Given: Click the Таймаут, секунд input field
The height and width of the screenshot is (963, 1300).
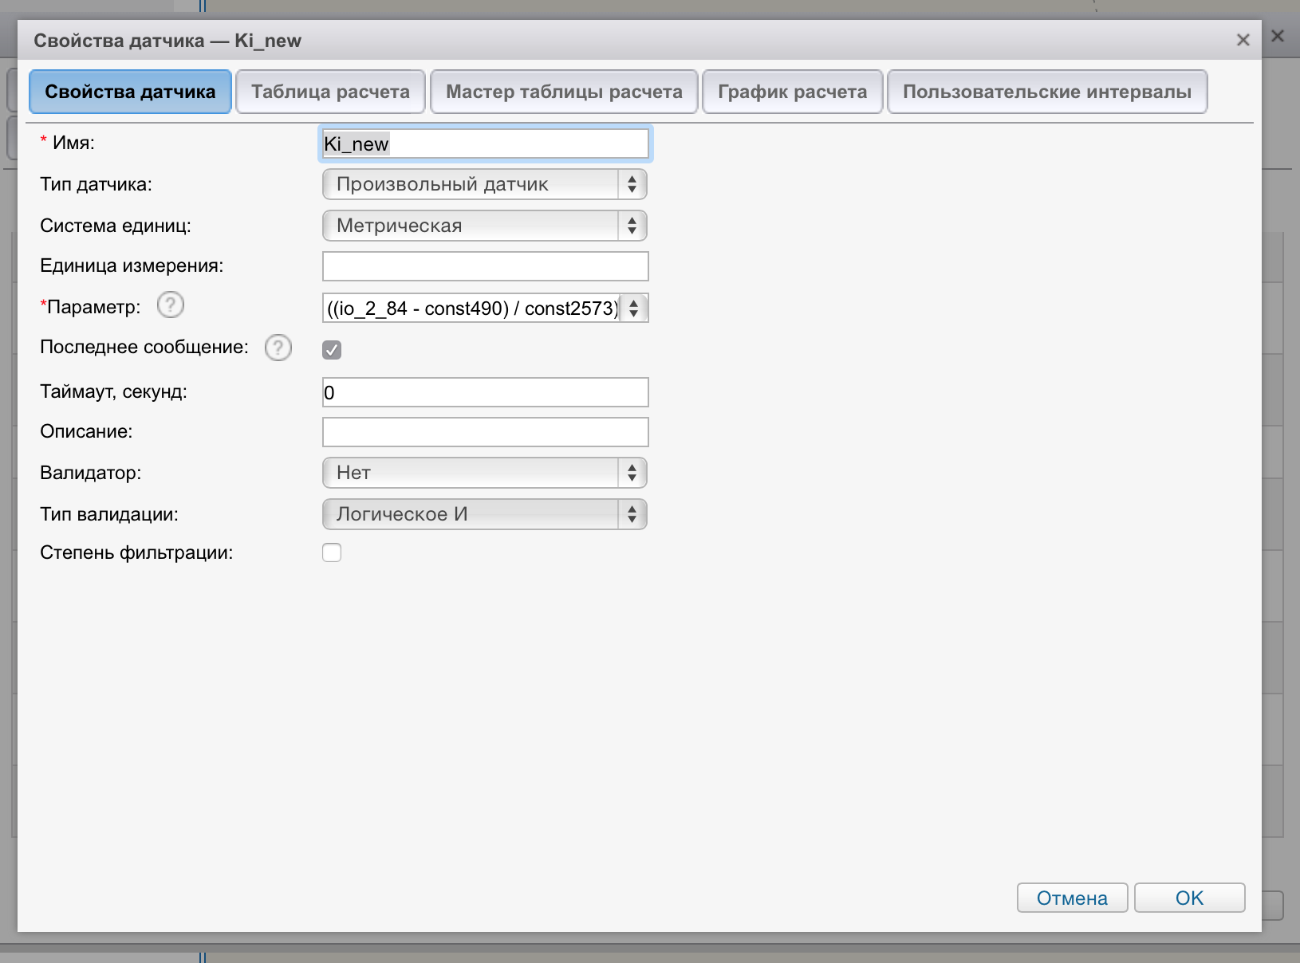Looking at the screenshot, I should 485,392.
